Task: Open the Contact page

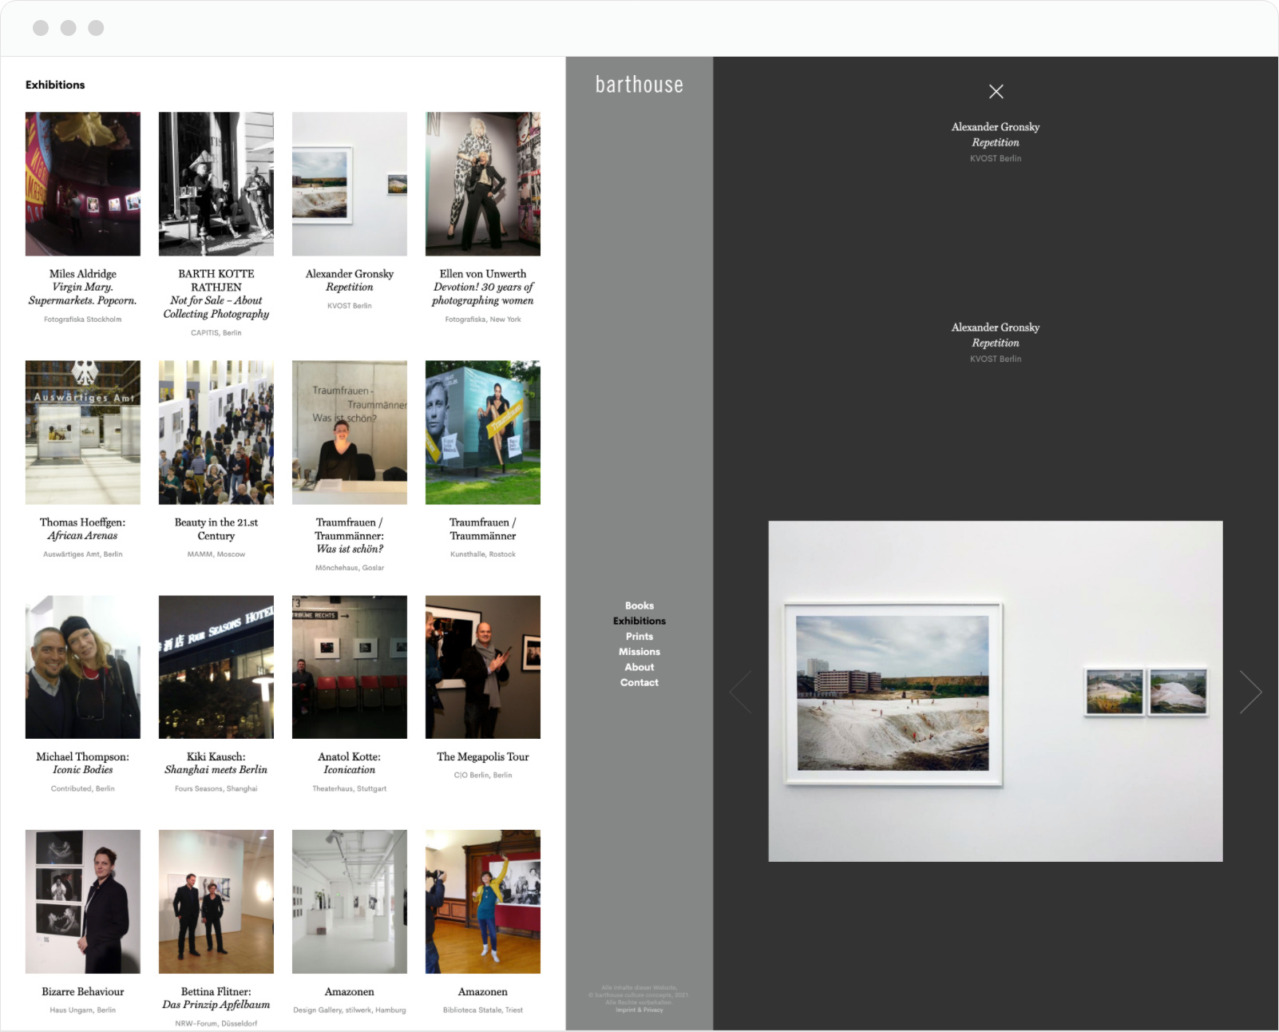Action: pos(638,682)
